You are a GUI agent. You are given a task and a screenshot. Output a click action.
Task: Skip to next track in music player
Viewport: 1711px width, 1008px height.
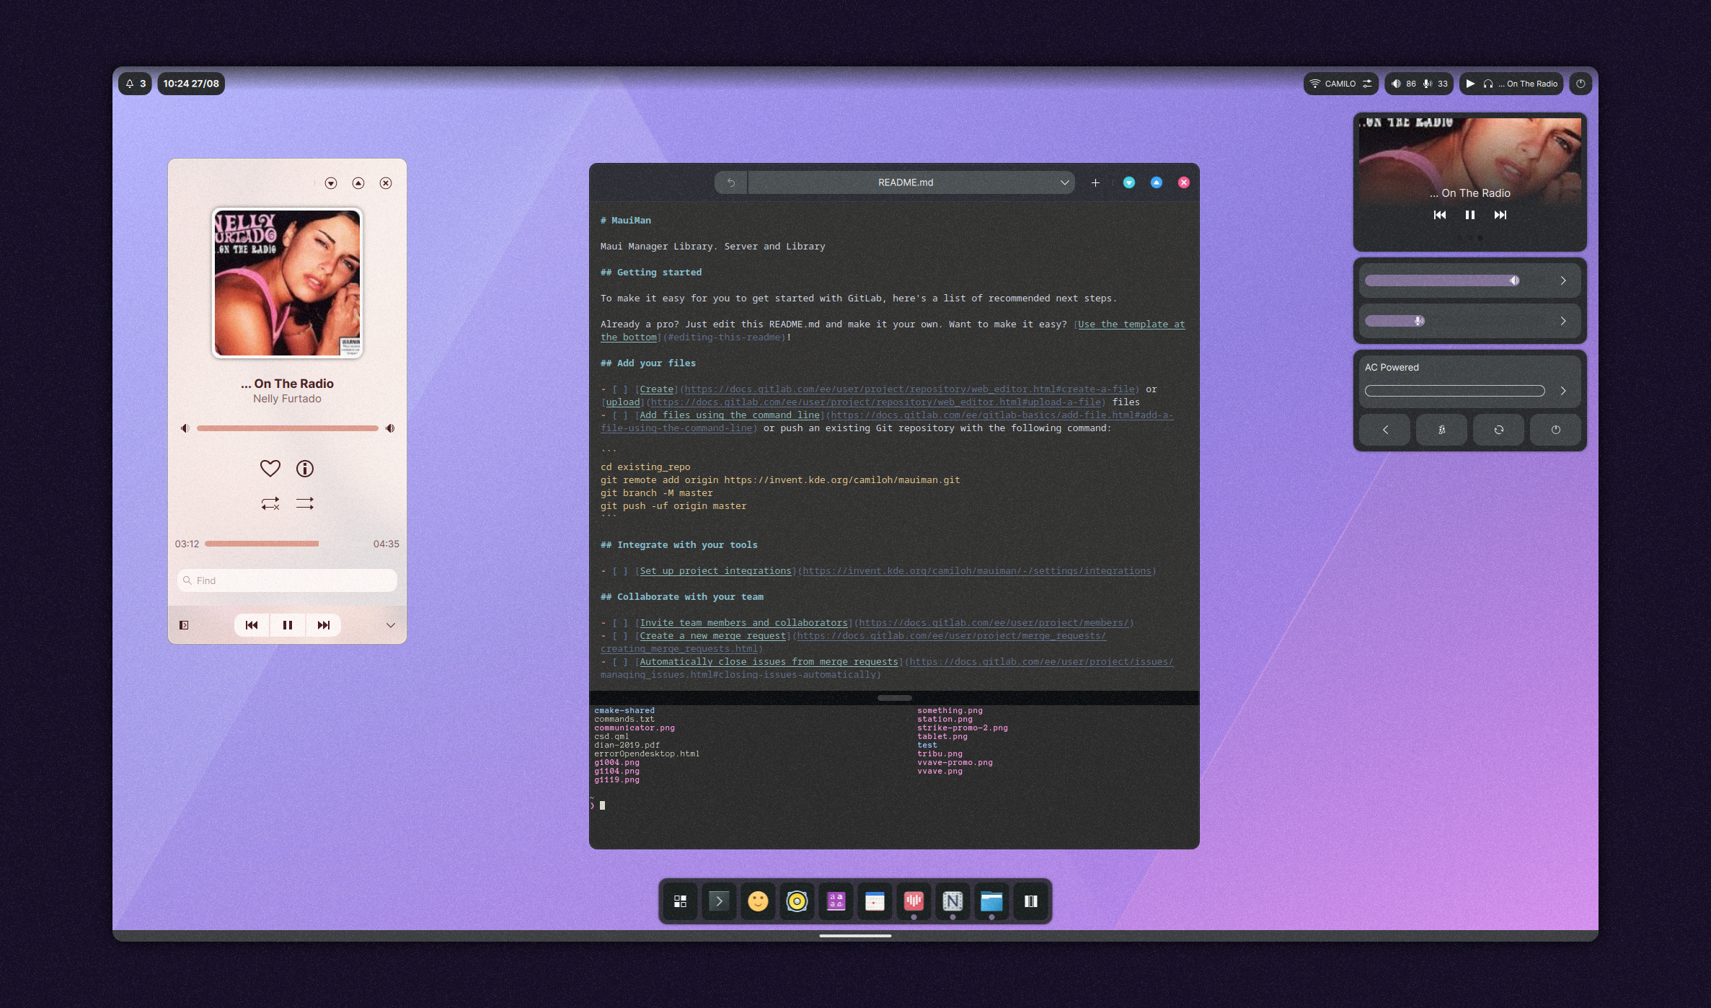pos(324,625)
